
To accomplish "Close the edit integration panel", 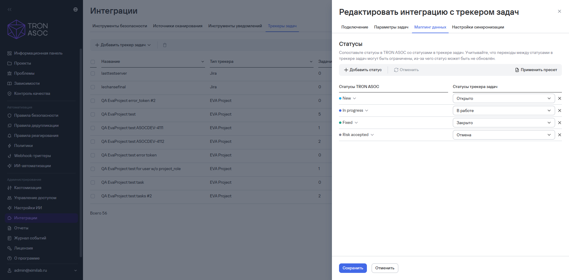I will [x=560, y=11].
